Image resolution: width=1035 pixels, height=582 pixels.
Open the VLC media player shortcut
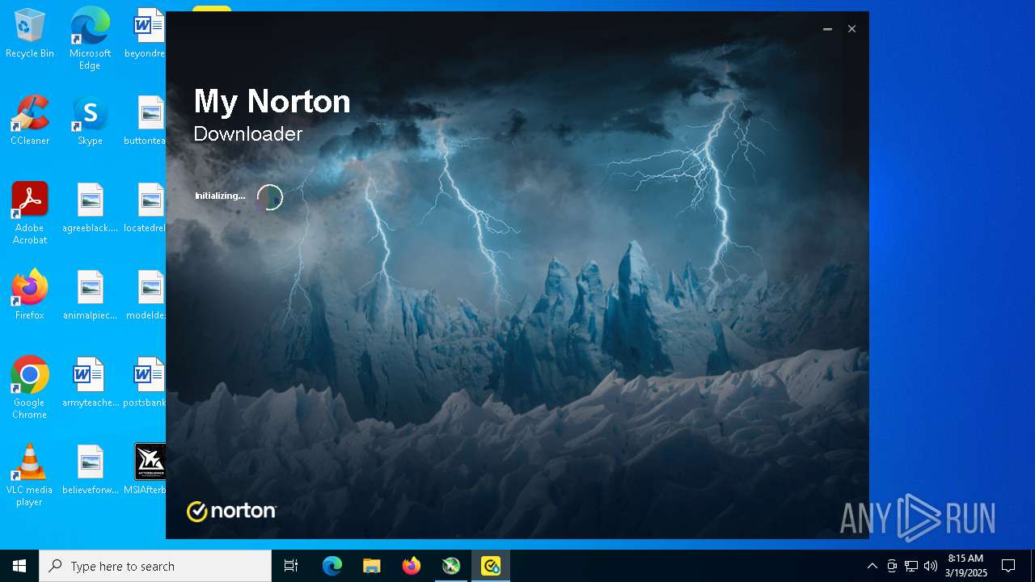[x=30, y=475]
